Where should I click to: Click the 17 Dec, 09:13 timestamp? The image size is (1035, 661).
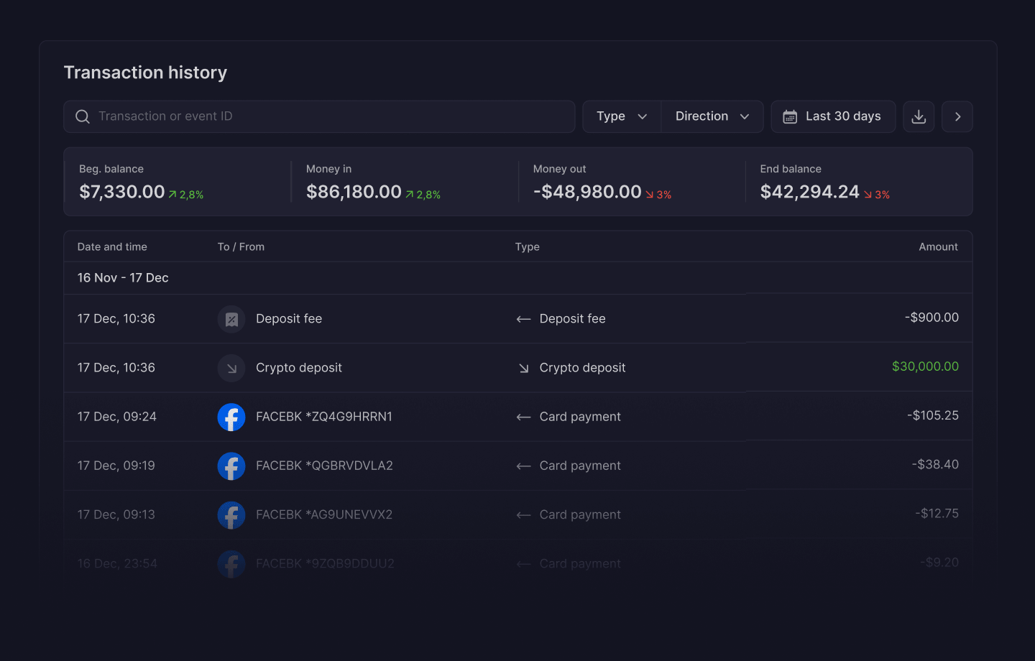coord(116,514)
